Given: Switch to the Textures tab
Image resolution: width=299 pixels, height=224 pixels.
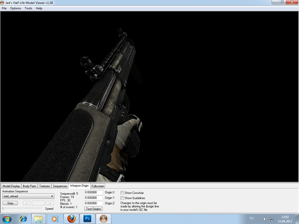Looking at the screenshot, I should [44, 186].
